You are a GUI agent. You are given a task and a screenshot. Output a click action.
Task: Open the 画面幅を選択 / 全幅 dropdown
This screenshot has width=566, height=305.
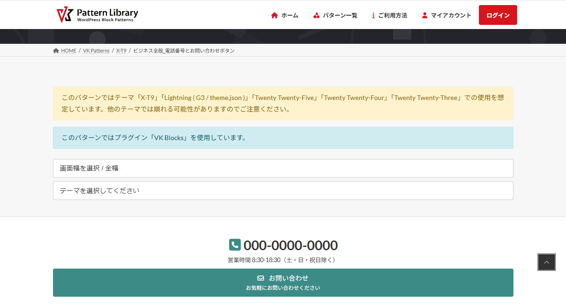click(x=283, y=168)
